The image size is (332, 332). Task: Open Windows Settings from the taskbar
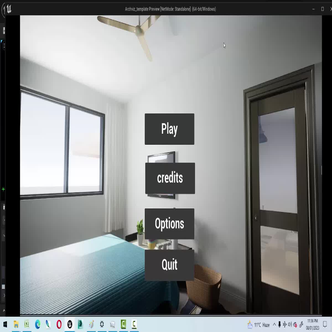pyautogui.click(x=102, y=324)
